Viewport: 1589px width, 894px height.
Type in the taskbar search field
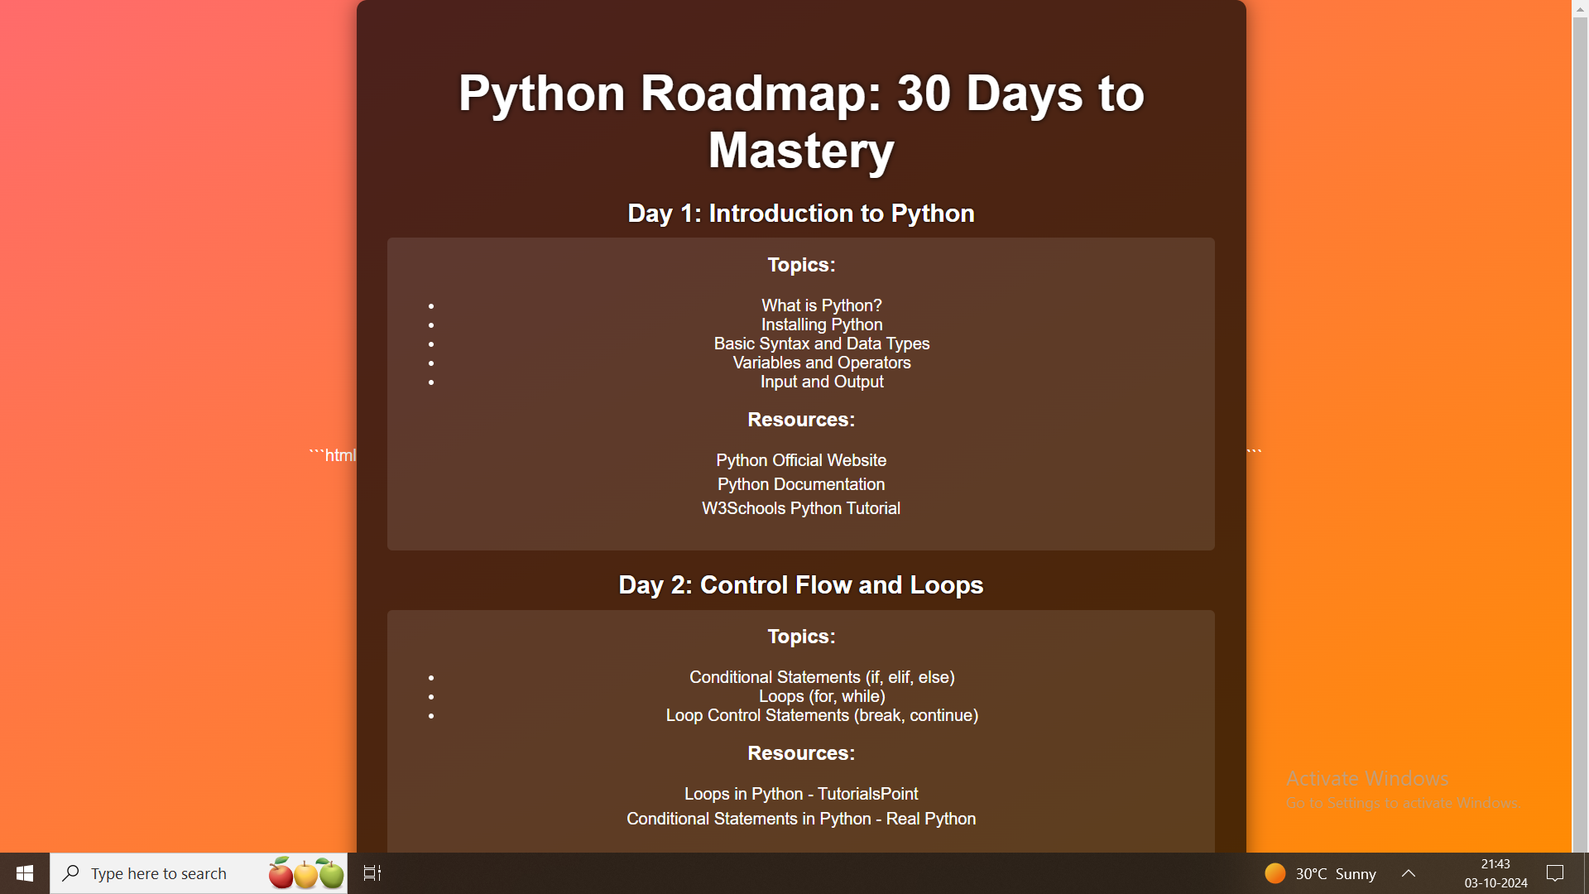click(159, 873)
